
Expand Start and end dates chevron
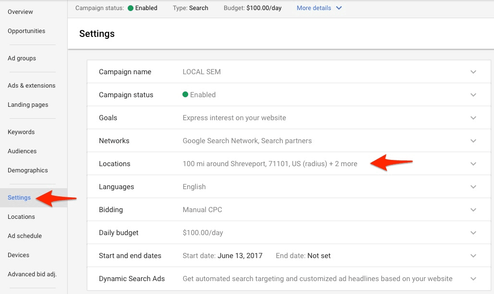pos(473,256)
